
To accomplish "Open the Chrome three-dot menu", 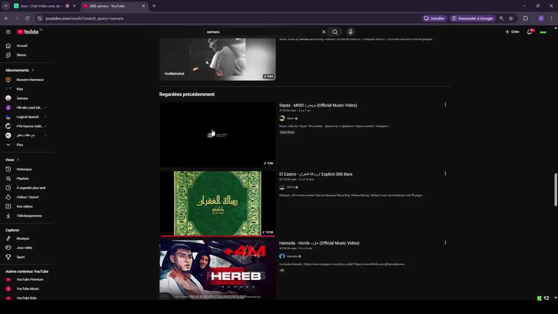I will (552, 18).
